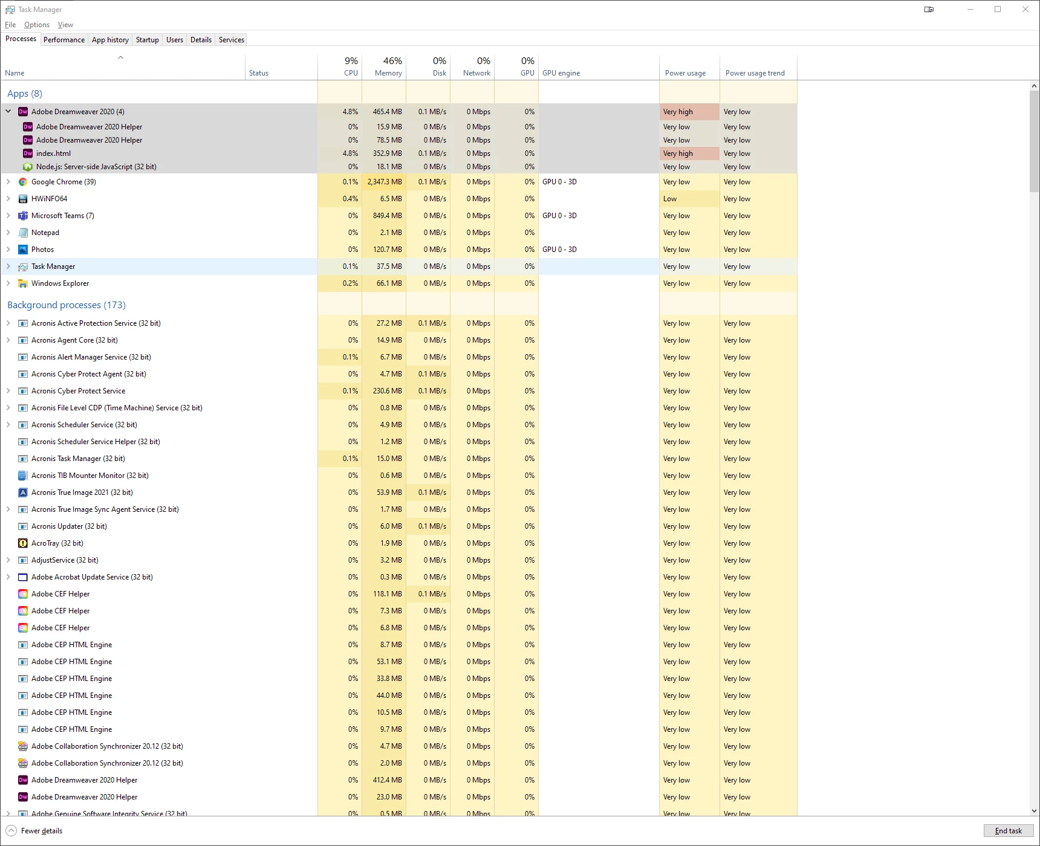Switch to the Startup tab
Image resolution: width=1040 pixels, height=846 pixels.
click(x=148, y=40)
